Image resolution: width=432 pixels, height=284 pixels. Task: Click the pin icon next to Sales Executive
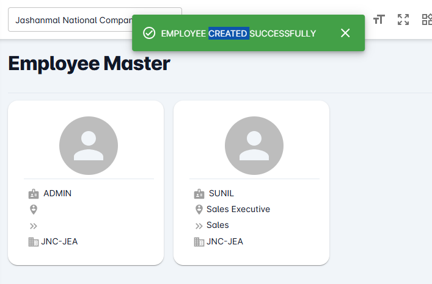pyautogui.click(x=199, y=210)
